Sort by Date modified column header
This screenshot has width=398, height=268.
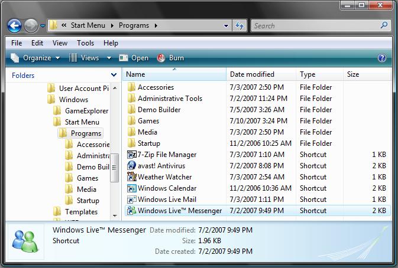pos(261,74)
